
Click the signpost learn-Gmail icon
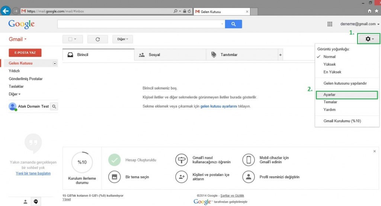click(x=182, y=160)
